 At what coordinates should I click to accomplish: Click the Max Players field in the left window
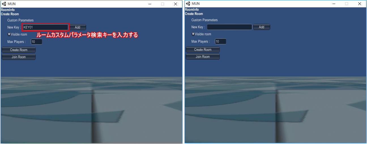click(x=37, y=42)
